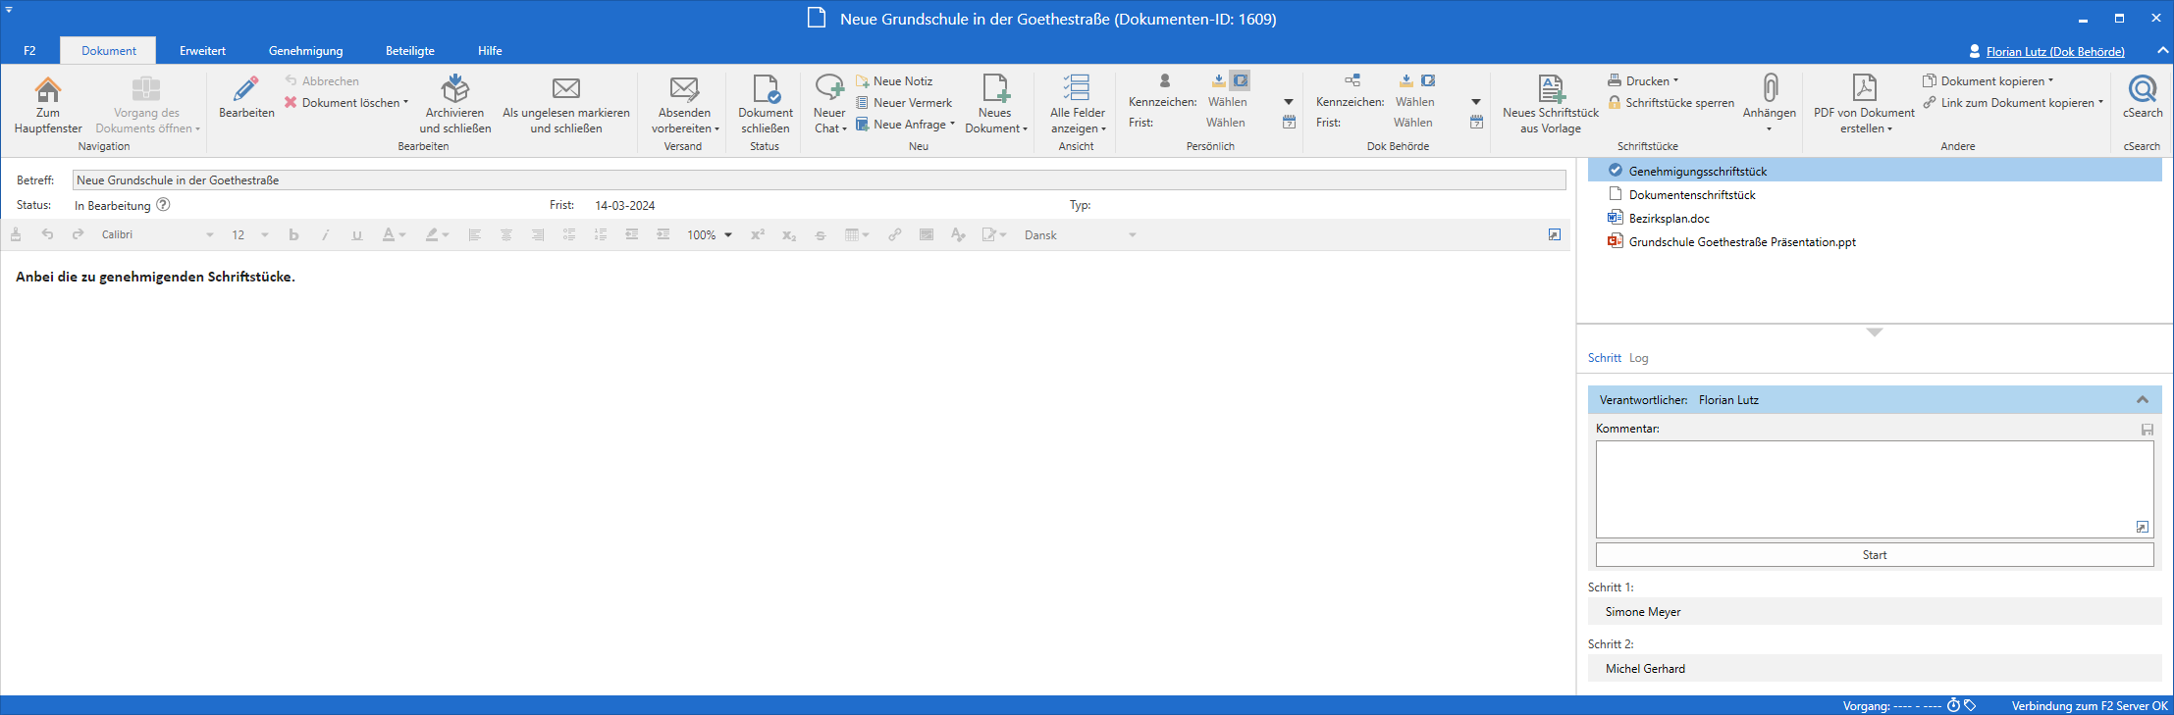Collapse the Verantwortlicher Florian Lutz panel
The width and height of the screenshot is (2174, 715).
click(2142, 400)
